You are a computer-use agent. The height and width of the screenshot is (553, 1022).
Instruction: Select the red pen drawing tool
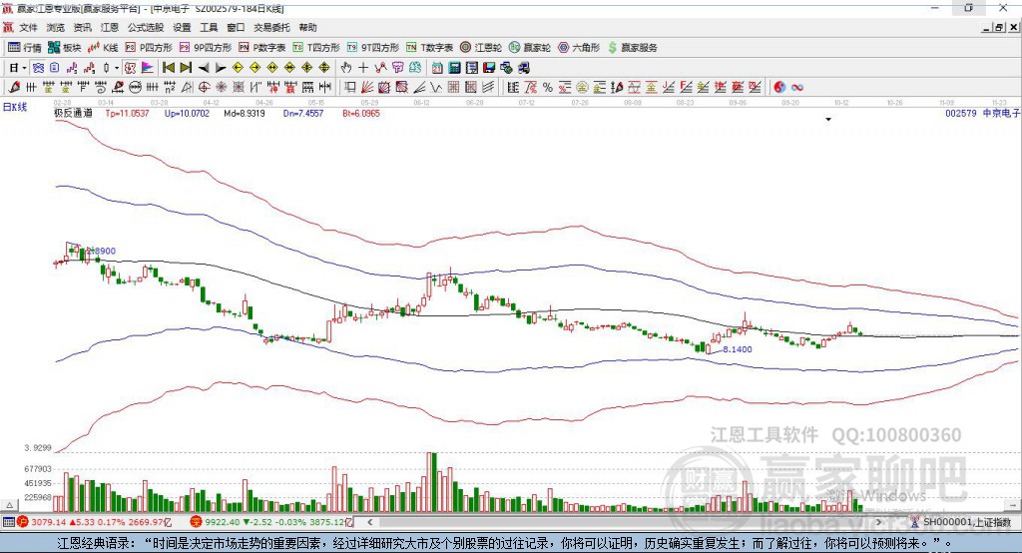[14, 87]
